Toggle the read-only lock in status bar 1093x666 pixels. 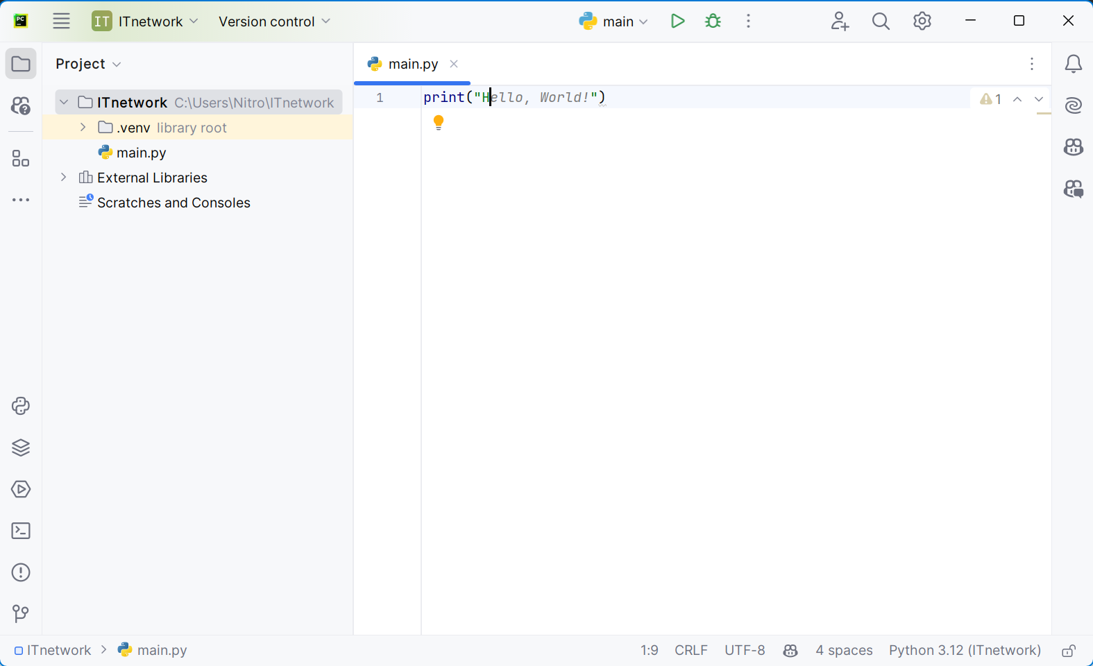point(1069,651)
